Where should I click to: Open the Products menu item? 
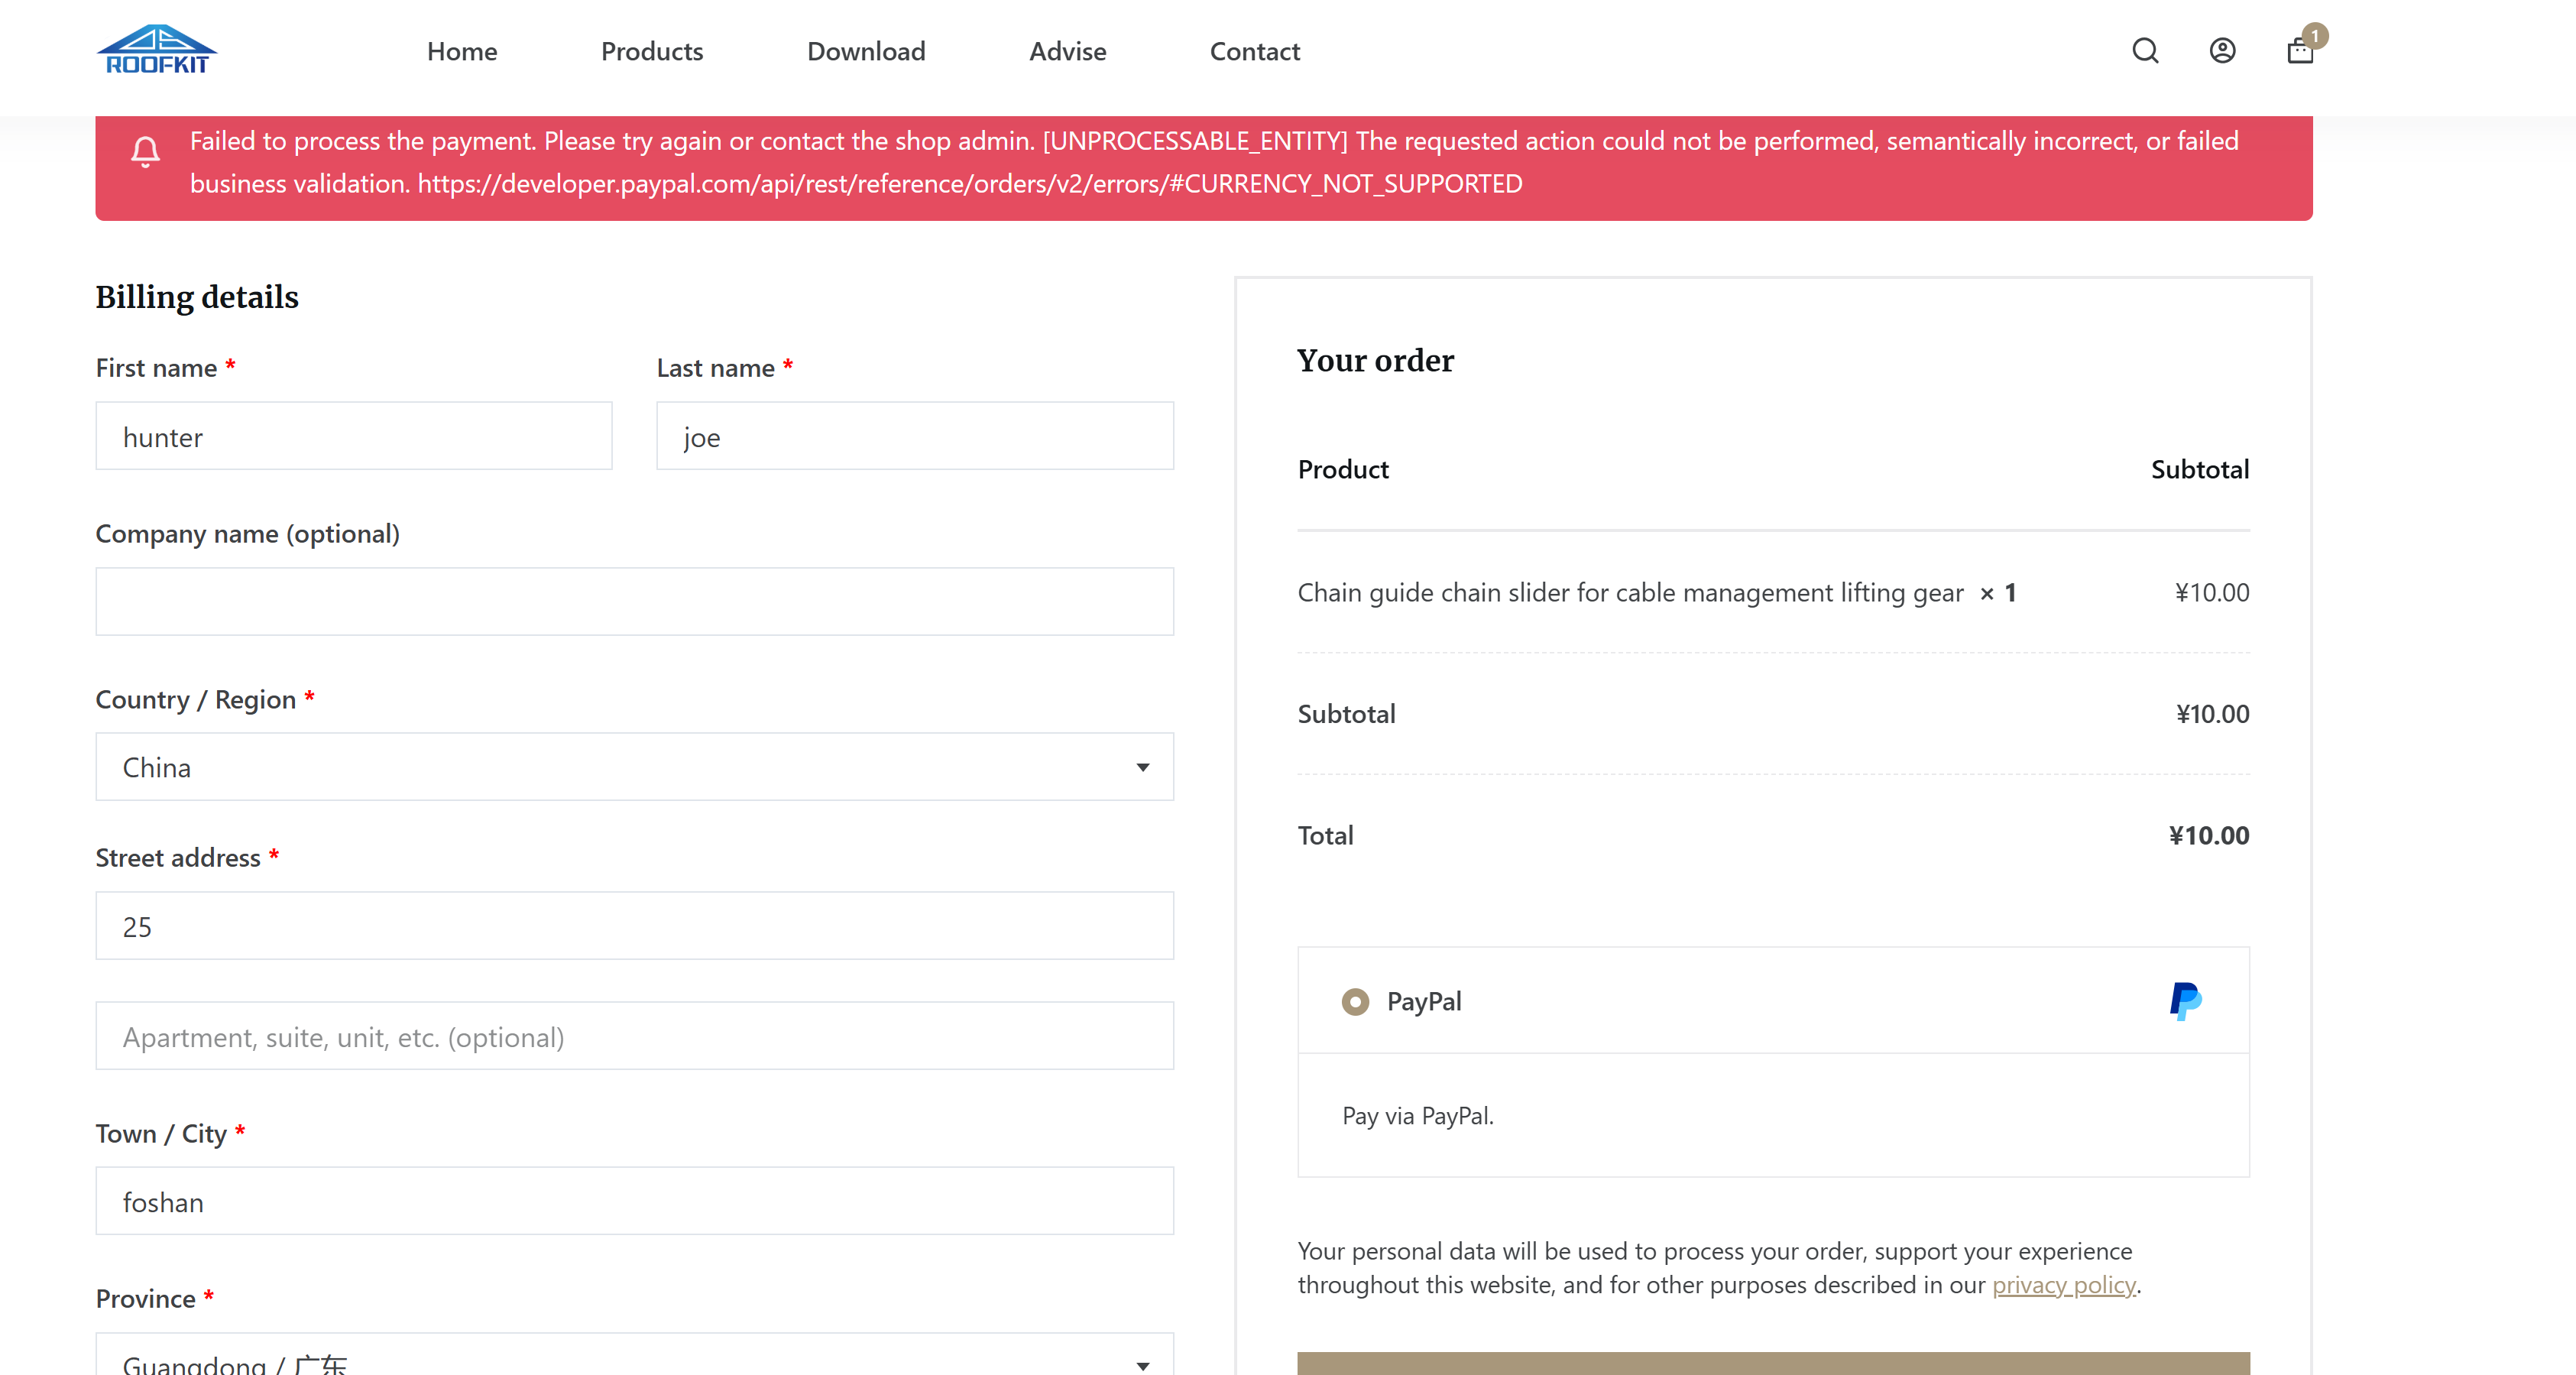click(x=652, y=51)
